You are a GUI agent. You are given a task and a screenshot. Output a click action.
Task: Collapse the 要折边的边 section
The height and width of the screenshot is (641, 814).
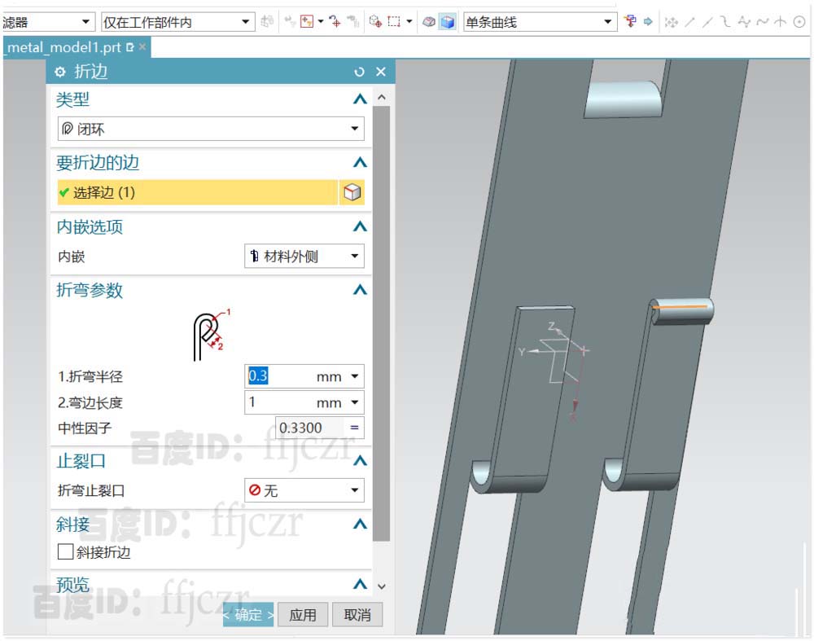pos(360,163)
